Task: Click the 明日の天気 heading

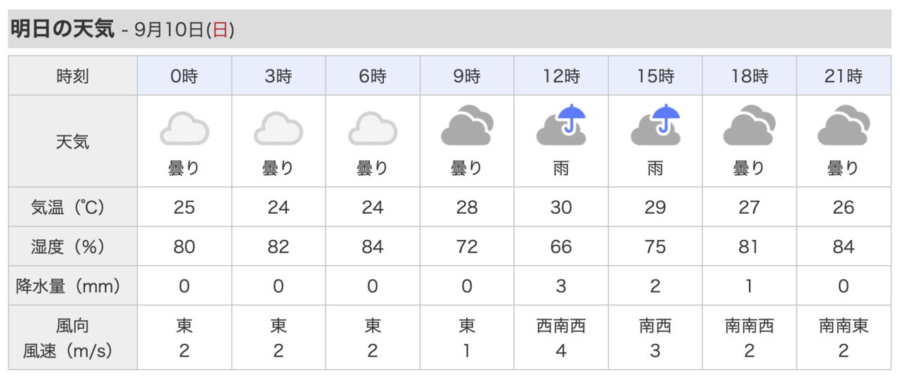Action: pos(62,30)
